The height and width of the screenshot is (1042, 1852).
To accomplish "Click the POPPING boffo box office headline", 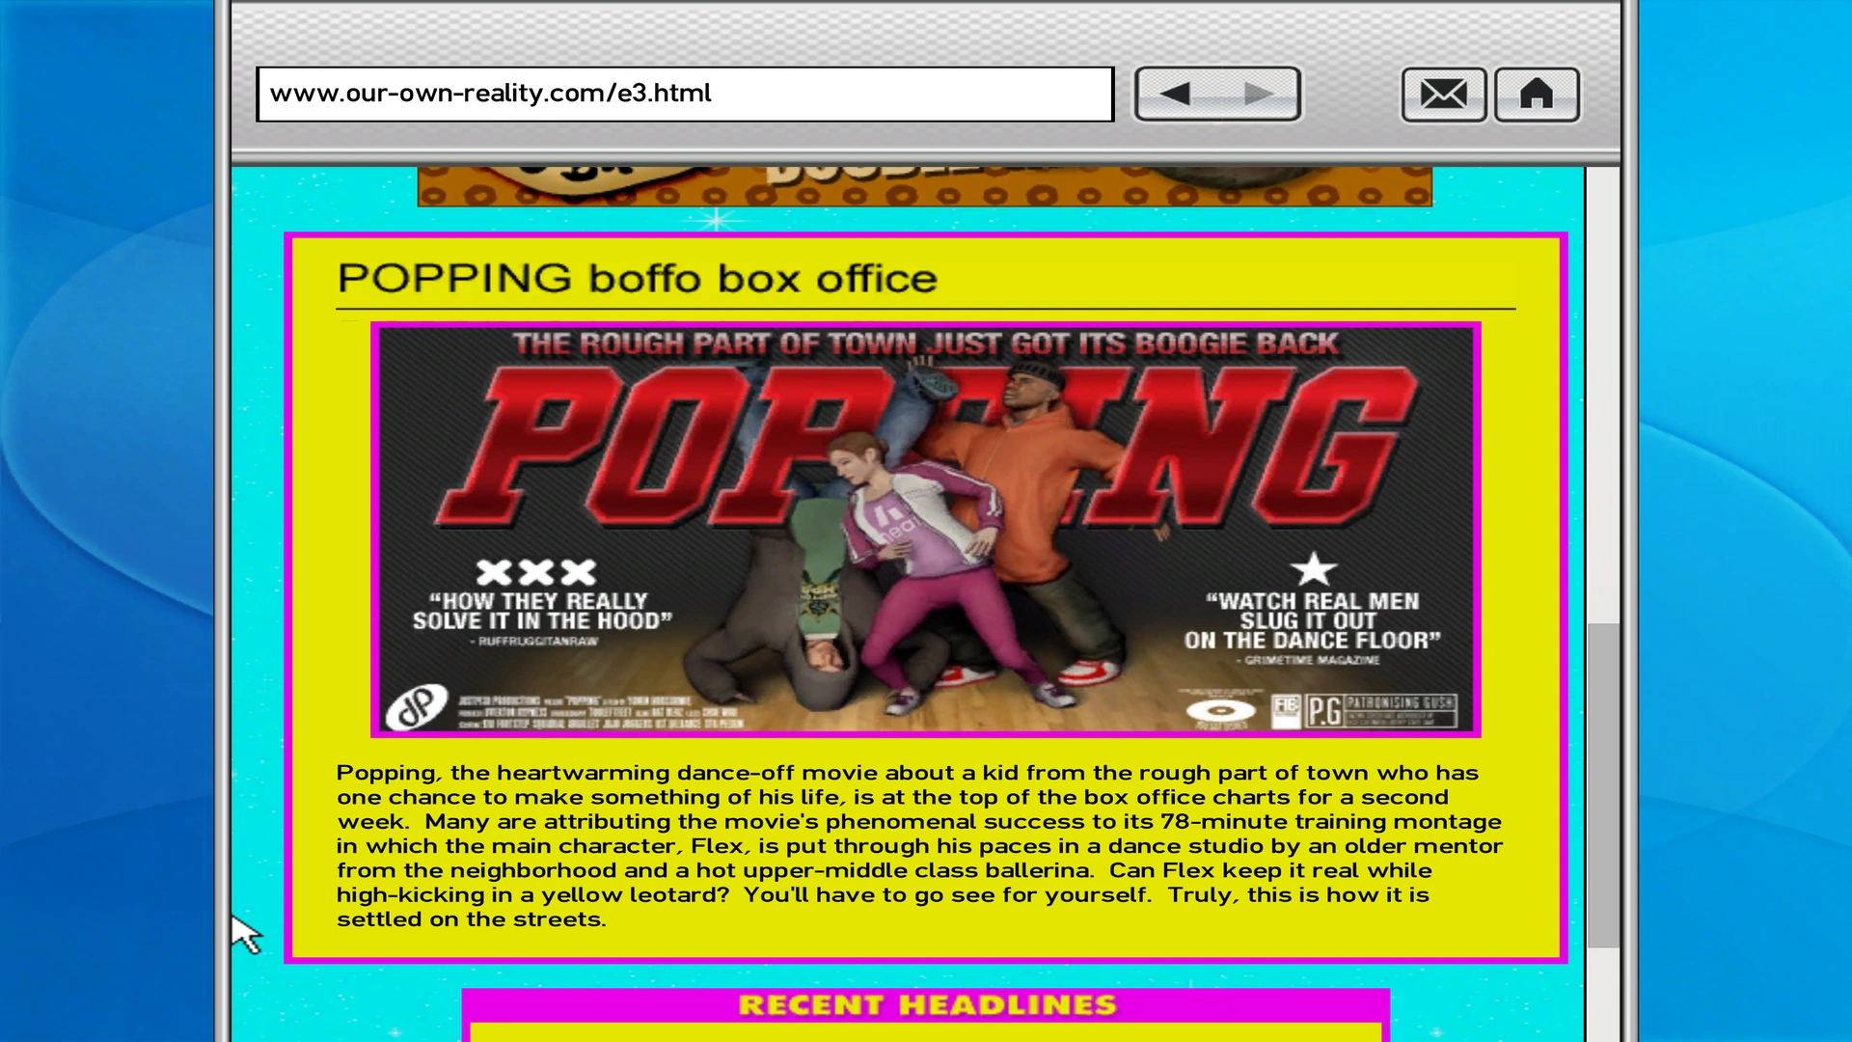I will [x=637, y=279].
